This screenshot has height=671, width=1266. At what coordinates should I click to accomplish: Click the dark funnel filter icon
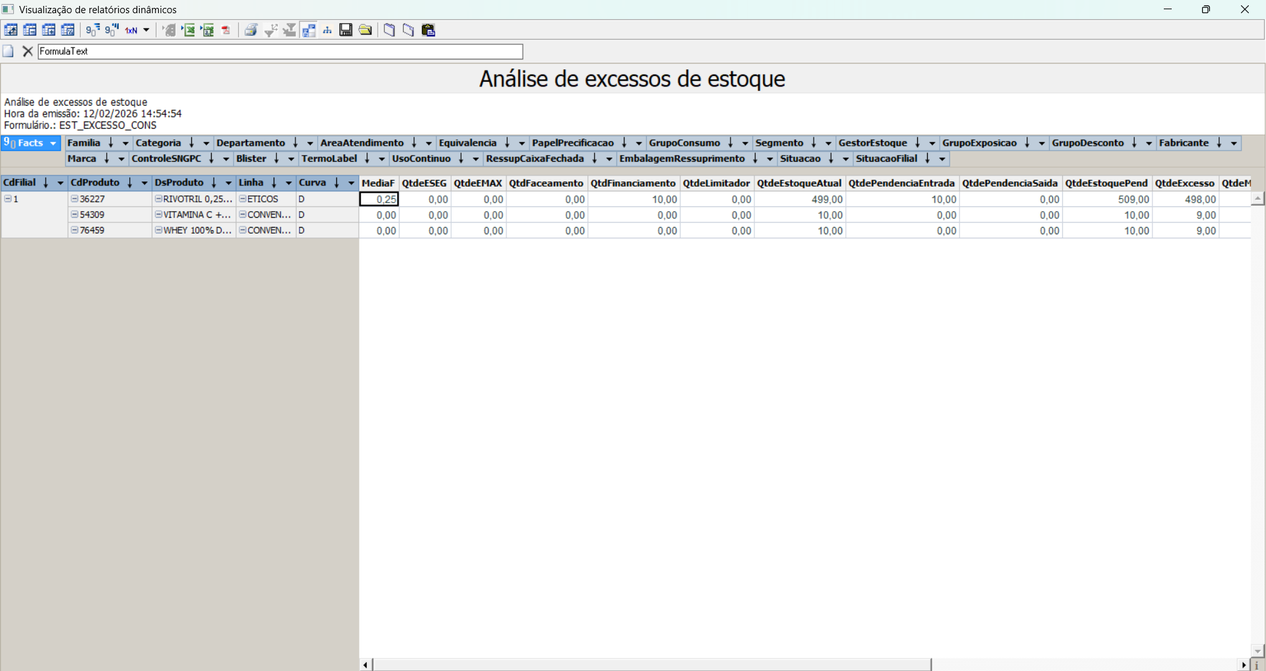[x=289, y=30]
